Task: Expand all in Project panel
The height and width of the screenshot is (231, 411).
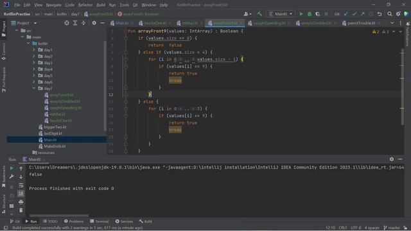Action: point(75,23)
